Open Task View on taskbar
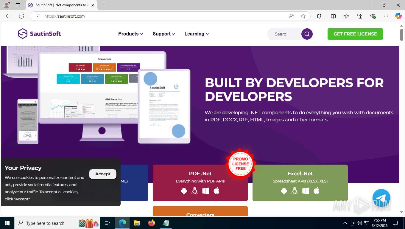 (107, 223)
